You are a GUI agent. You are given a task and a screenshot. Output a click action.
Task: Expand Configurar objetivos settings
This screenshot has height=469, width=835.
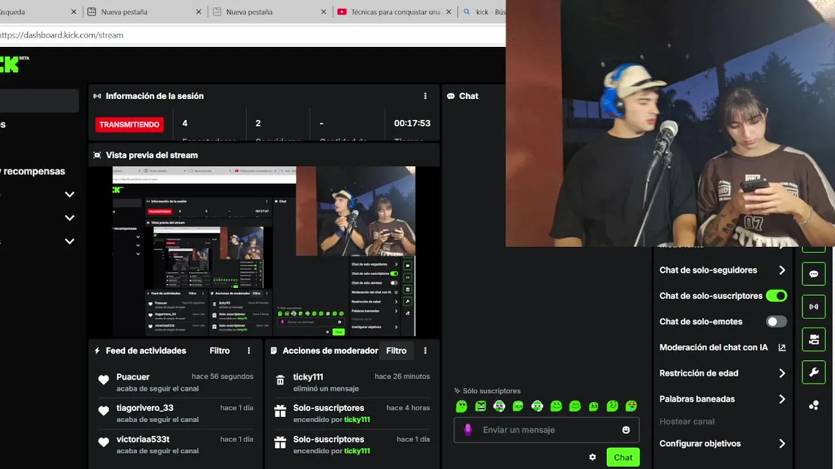[782, 444]
